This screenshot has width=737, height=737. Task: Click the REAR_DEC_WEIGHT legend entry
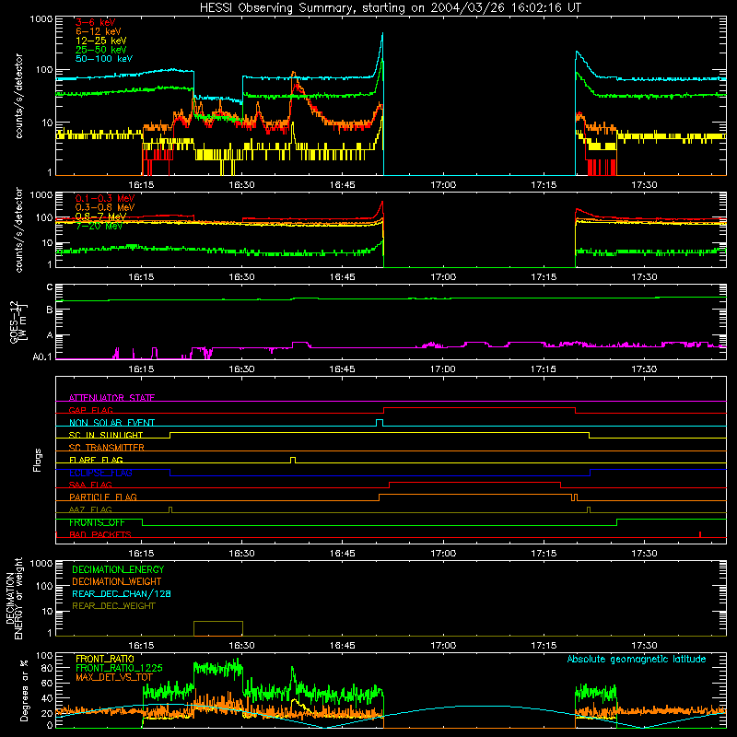click(x=113, y=606)
